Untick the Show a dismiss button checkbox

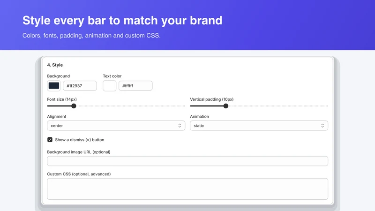[x=50, y=140]
